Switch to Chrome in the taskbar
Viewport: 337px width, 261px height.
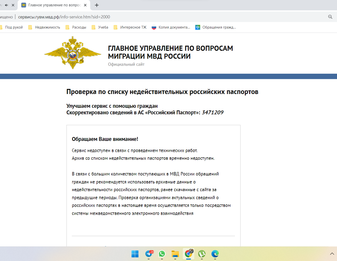pyautogui.click(x=188, y=254)
